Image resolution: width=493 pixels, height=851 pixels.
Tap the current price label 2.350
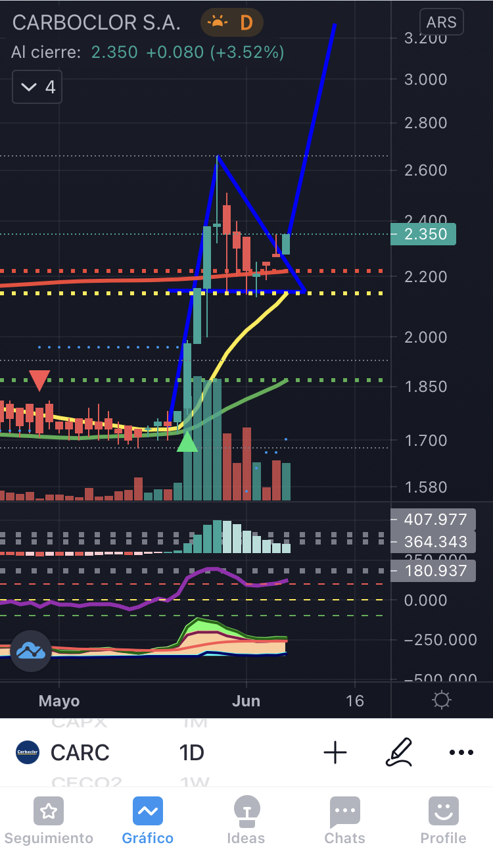423,234
